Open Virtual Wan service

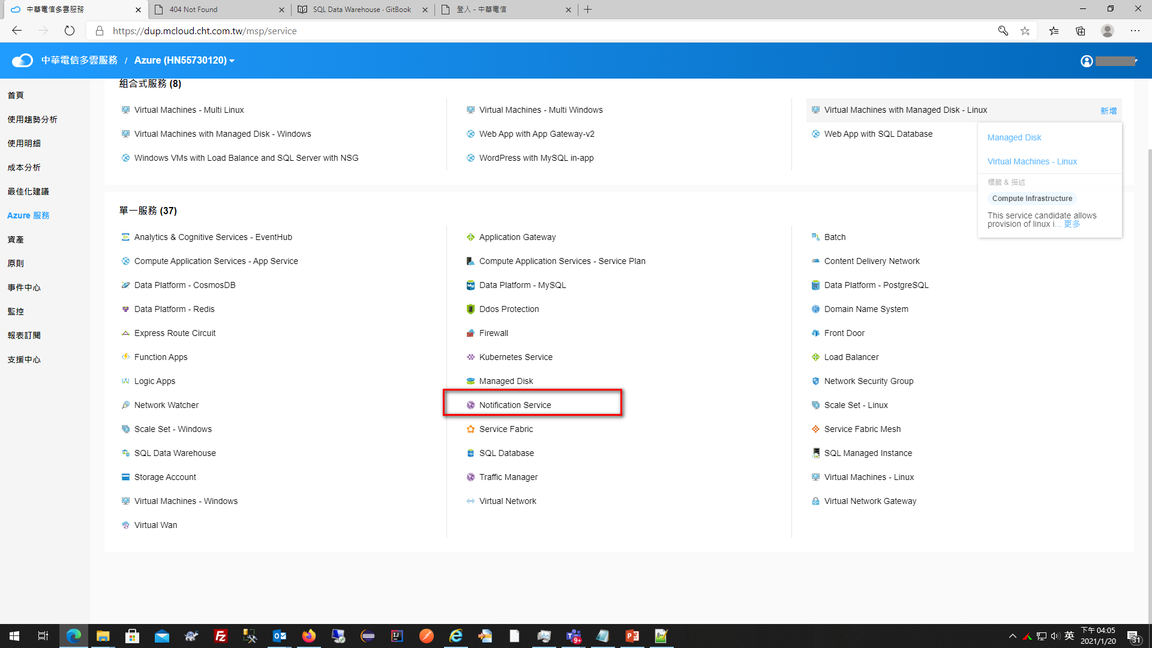tap(155, 525)
